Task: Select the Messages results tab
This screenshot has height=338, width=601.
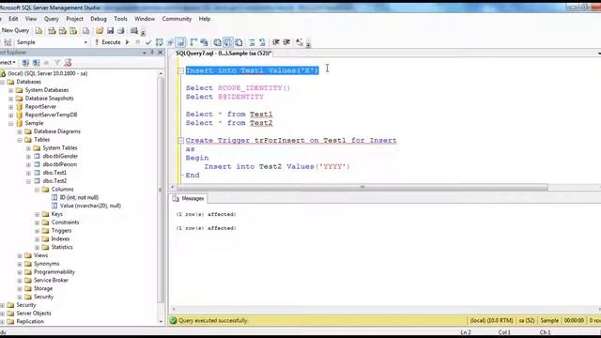Action: [x=188, y=198]
